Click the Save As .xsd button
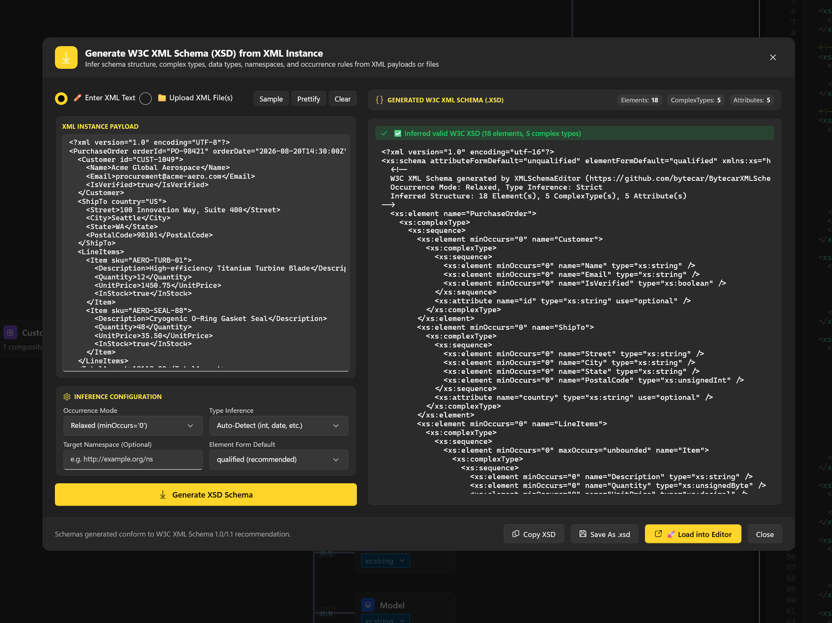The height and width of the screenshot is (623, 832). point(604,534)
